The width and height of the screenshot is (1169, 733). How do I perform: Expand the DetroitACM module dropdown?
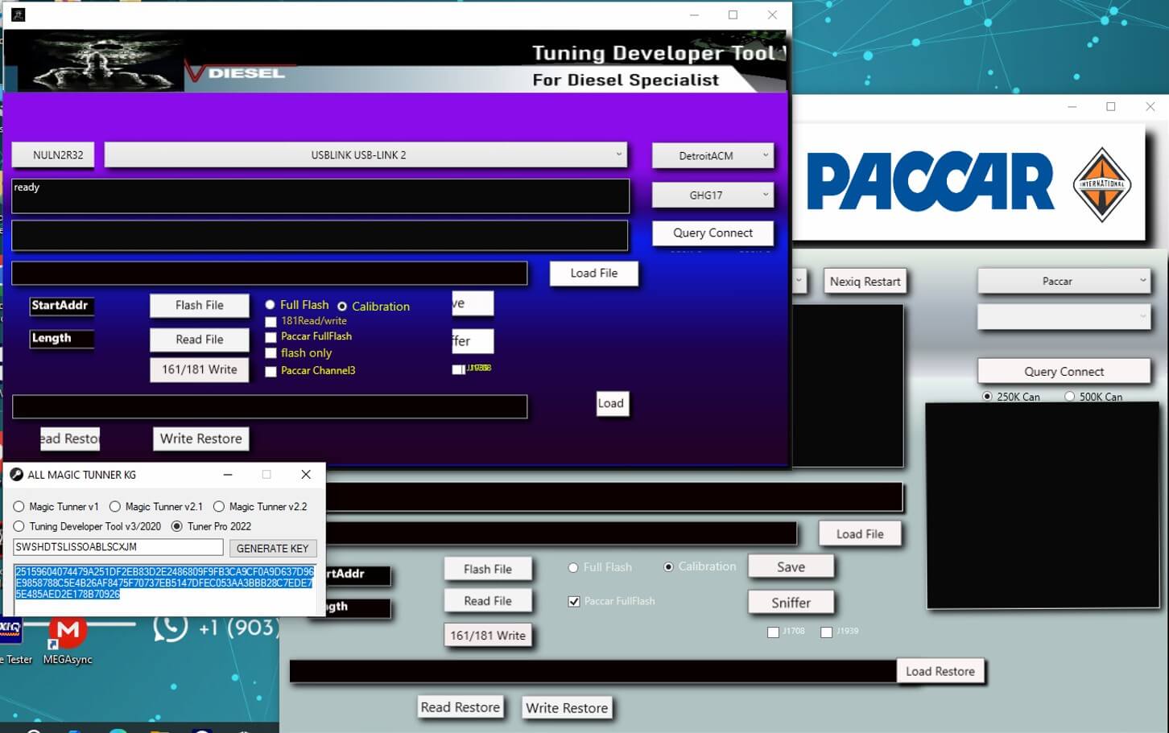pos(712,155)
